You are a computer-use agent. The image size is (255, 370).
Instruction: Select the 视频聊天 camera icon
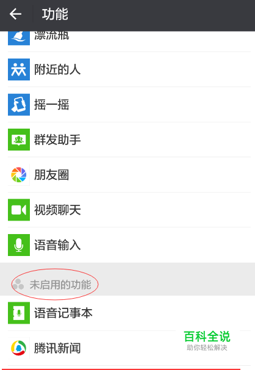[x=19, y=210]
